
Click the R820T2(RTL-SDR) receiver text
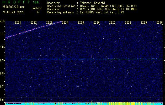108,9
